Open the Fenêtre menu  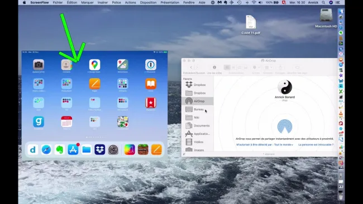click(x=189, y=3)
